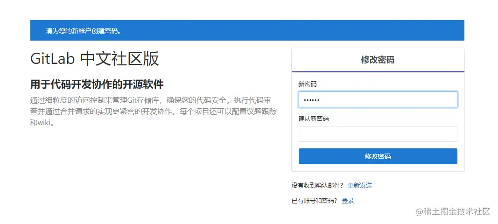Viewport: 498px width, 224px height.
Task: Focus the 确认新密码 input field
Action: tap(378, 134)
